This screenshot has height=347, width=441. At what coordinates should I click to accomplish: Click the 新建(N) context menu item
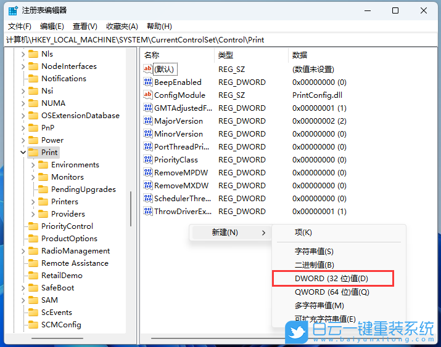point(231,233)
